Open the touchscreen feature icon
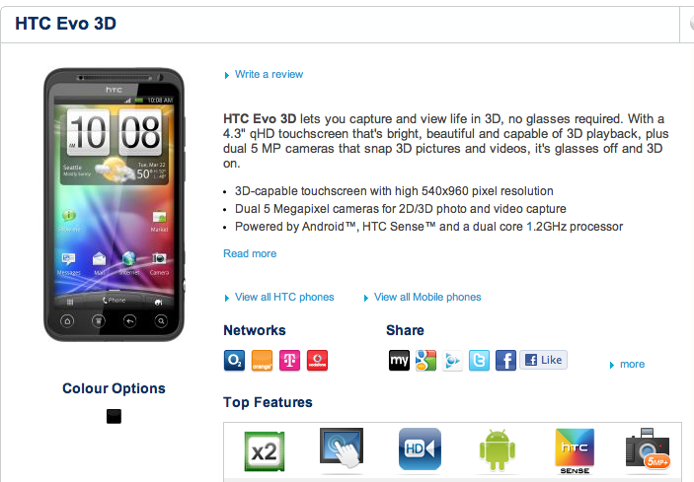Viewport: 694px width, 482px height. pos(342,448)
